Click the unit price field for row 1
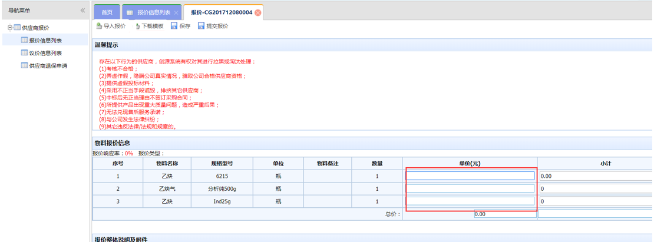This screenshot has width=654, height=242. (x=470, y=176)
